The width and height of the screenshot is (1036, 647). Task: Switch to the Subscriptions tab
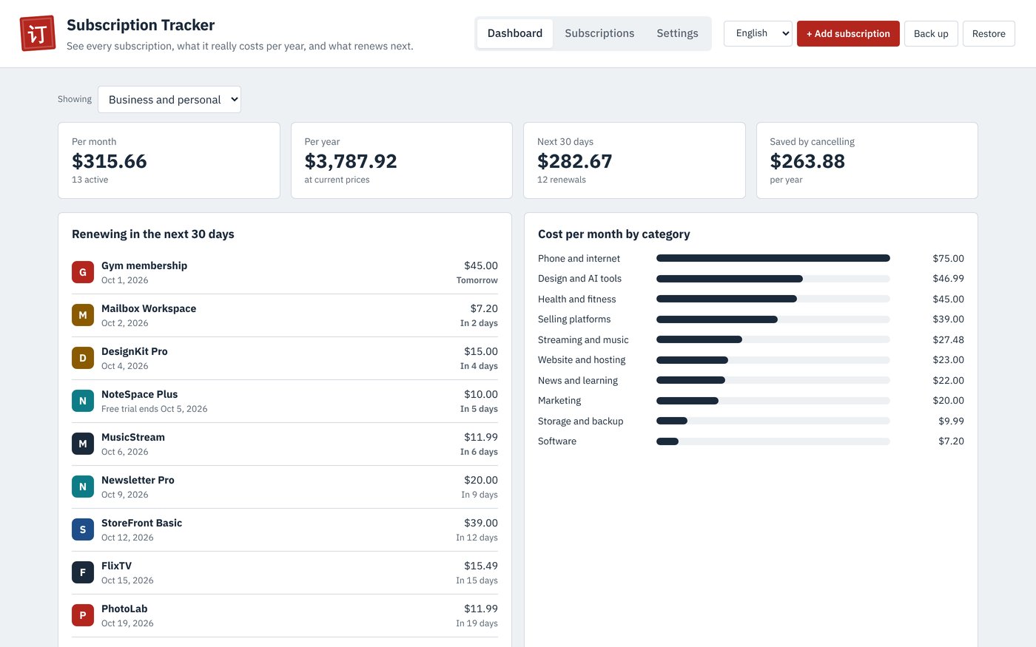click(599, 33)
